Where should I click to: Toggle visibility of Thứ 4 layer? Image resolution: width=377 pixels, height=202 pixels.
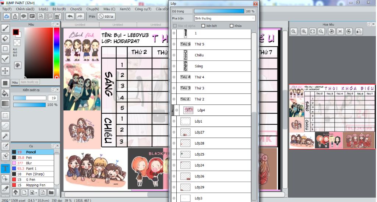point(174,77)
